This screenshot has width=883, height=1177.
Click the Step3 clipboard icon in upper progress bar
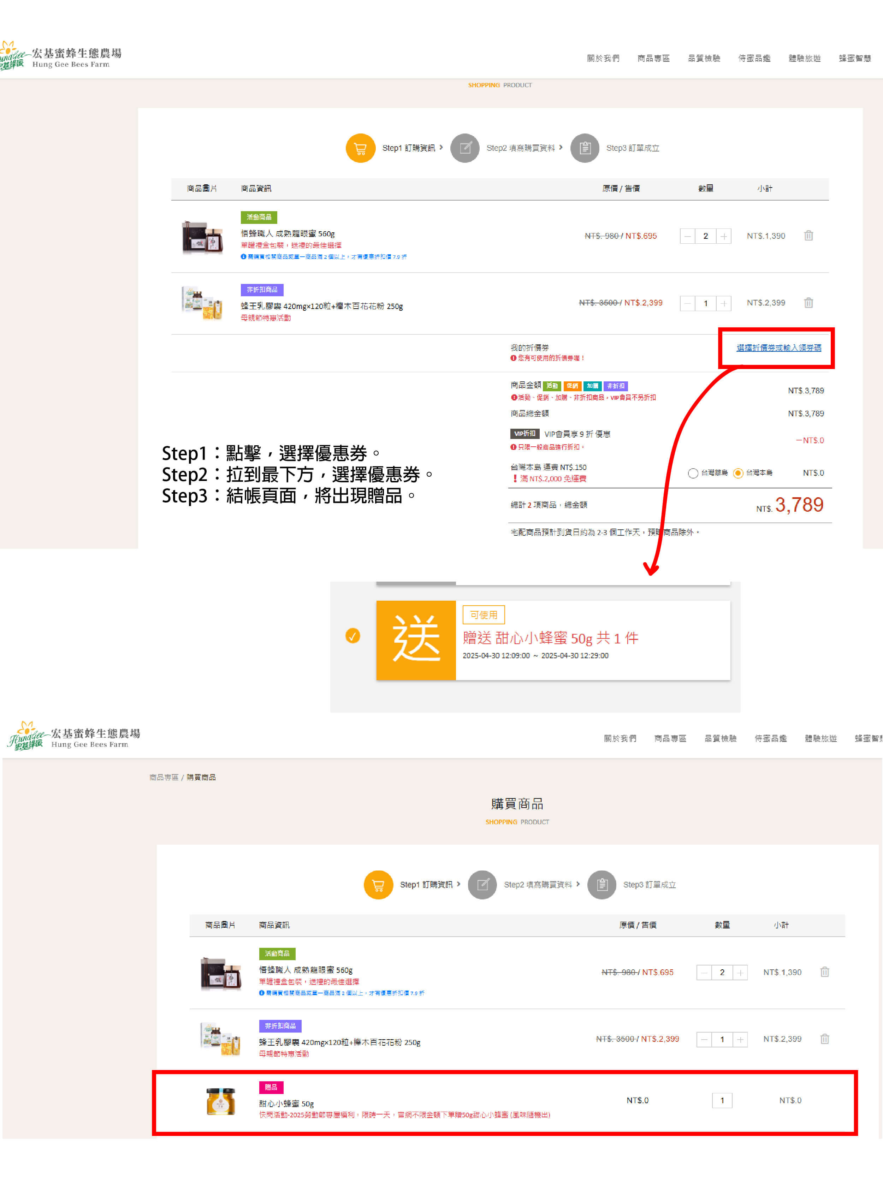(x=585, y=148)
